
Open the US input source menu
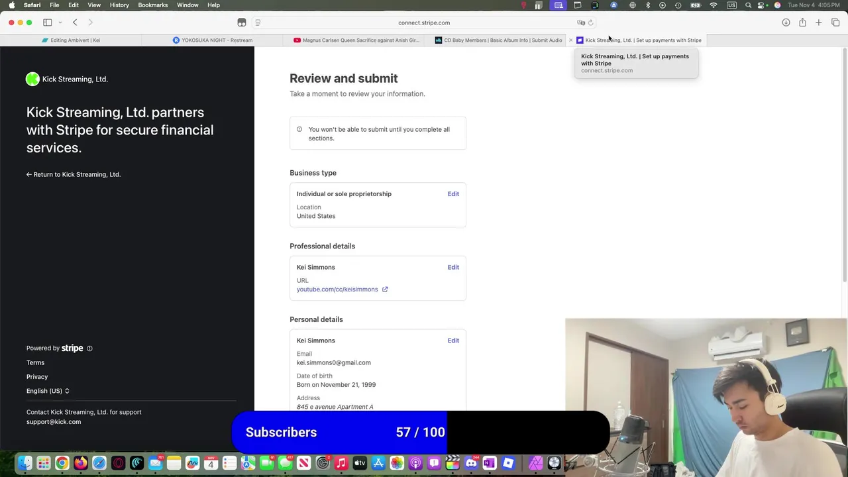click(731, 5)
